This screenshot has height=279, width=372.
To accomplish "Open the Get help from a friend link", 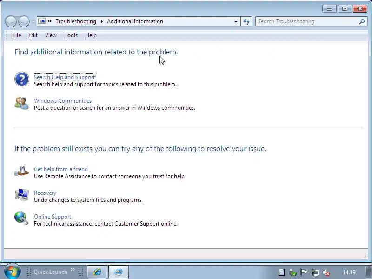I will 61,169.
